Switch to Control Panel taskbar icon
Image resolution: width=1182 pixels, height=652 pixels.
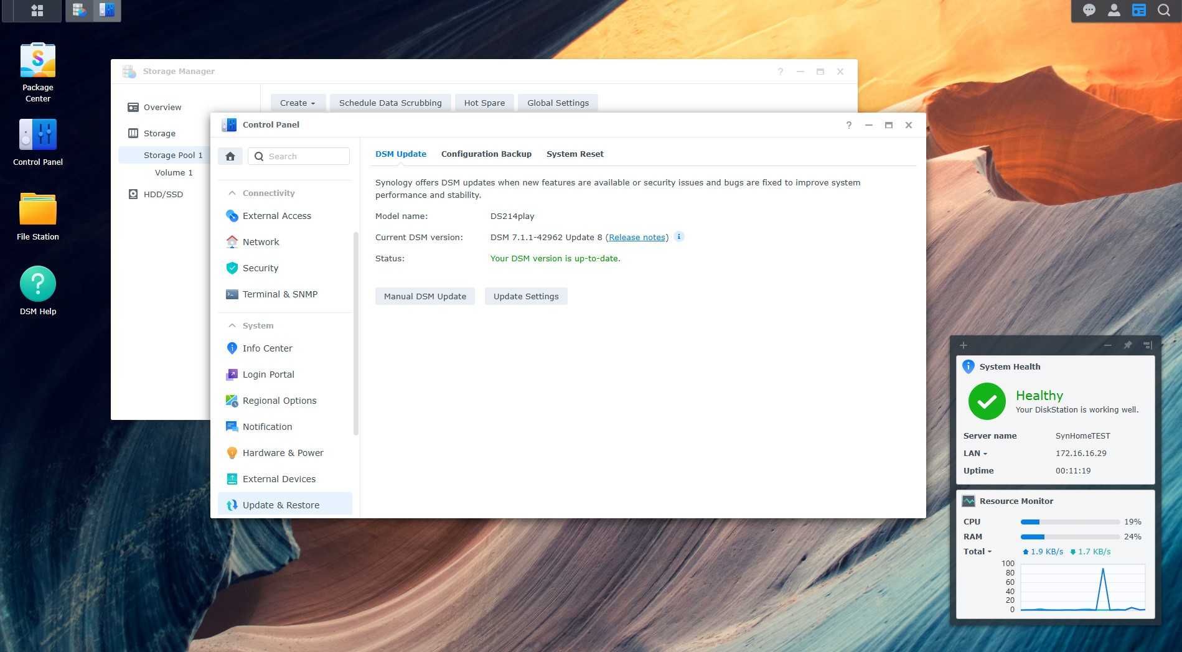[107, 11]
